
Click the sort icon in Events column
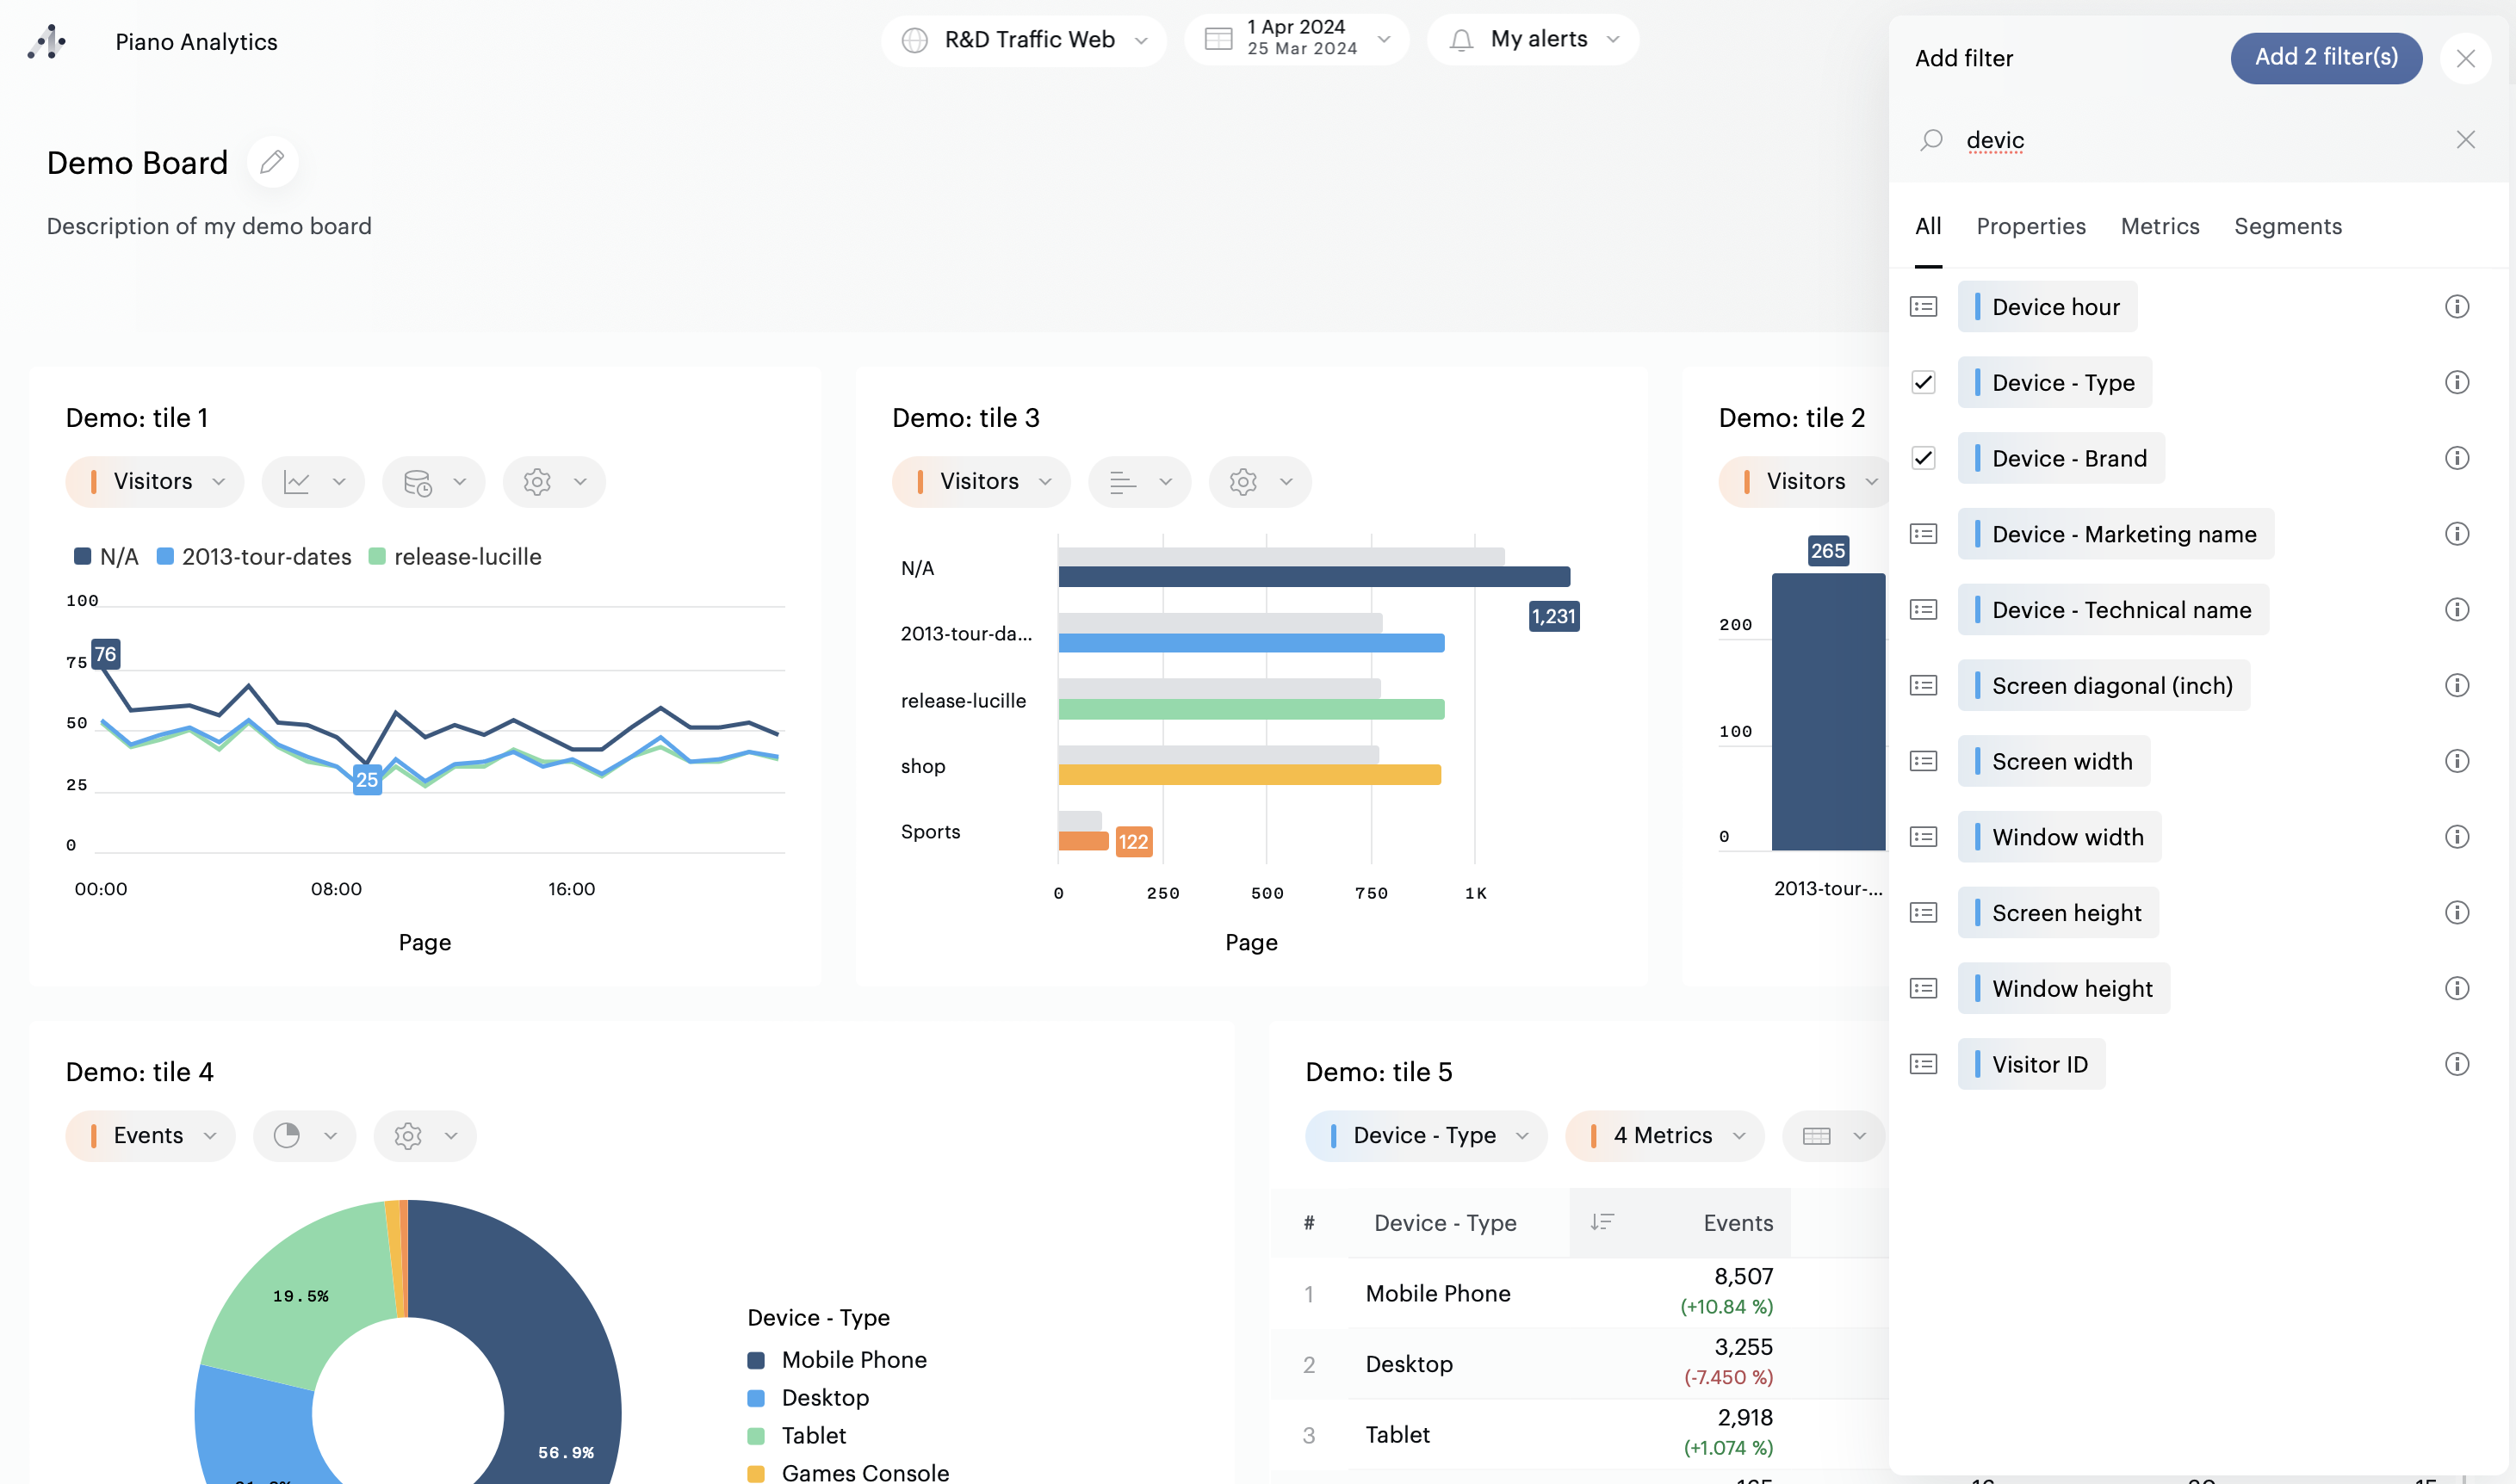coord(1602,1222)
